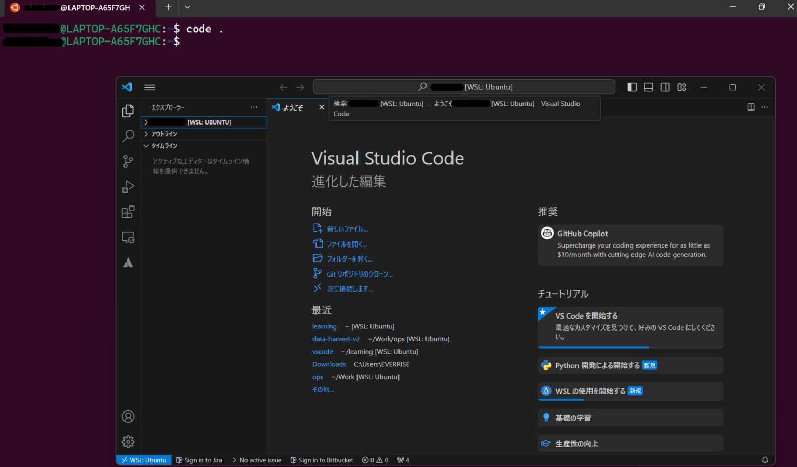Open the Manage gear icon
The image size is (797, 467).
click(x=128, y=442)
